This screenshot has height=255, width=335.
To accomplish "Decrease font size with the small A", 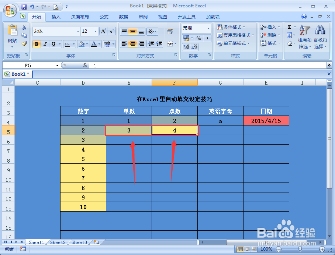I will coord(111,31).
